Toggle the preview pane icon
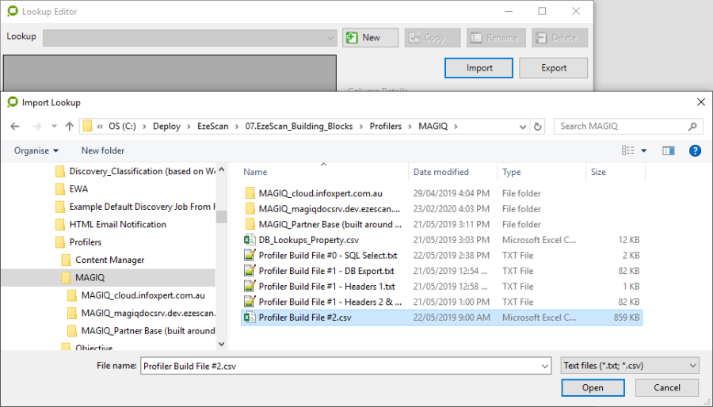The width and height of the screenshot is (713, 407). coord(668,150)
